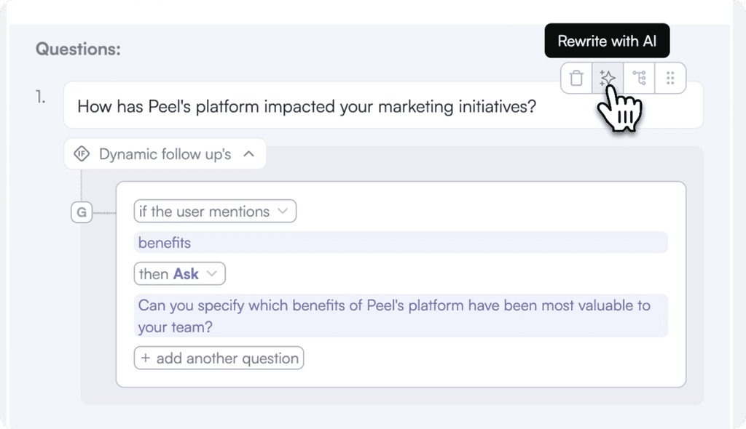Open the 'then Ask' dropdown
Viewport: 746px width, 429px height.
tap(179, 274)
